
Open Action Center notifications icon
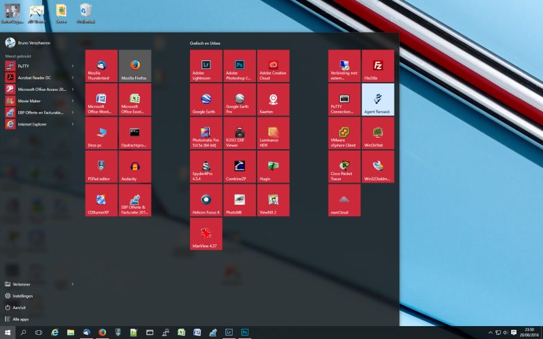coord(514,332)
